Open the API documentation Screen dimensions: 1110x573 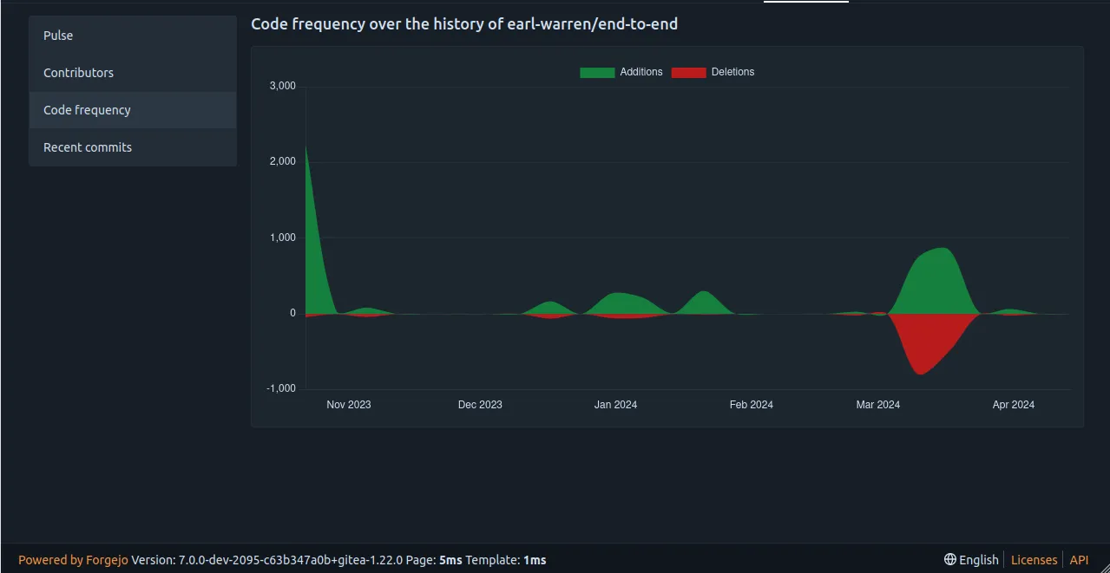(x=1079, y=559)
